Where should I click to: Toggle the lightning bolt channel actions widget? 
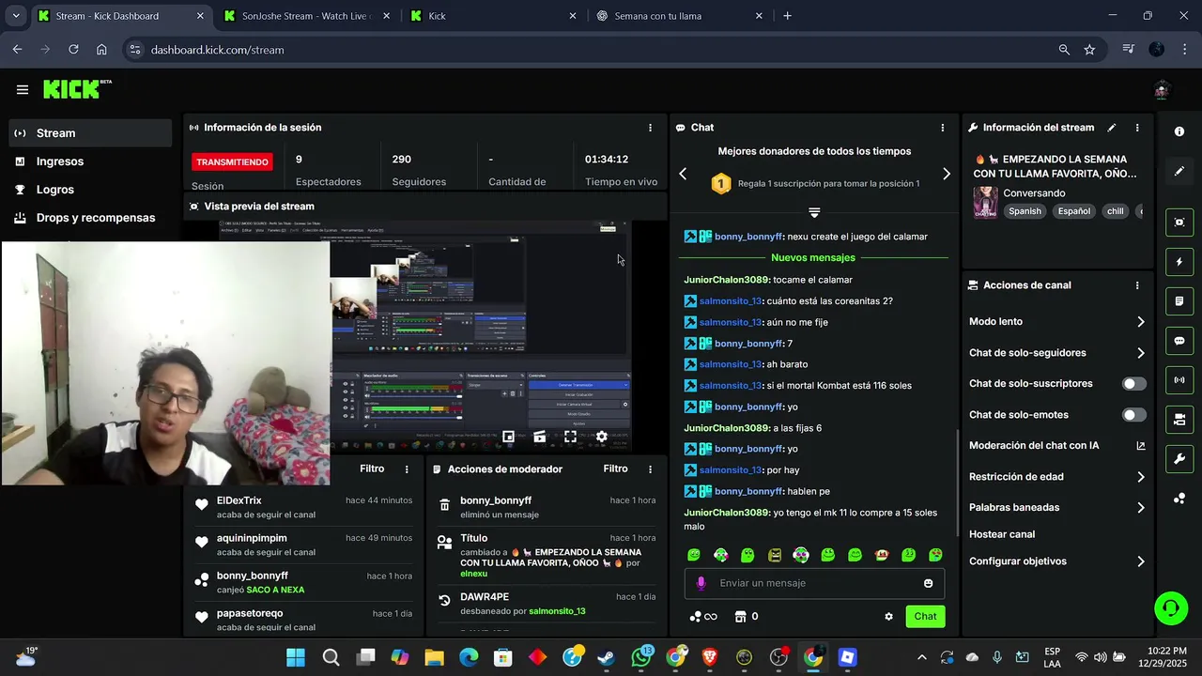point(1179,262)
